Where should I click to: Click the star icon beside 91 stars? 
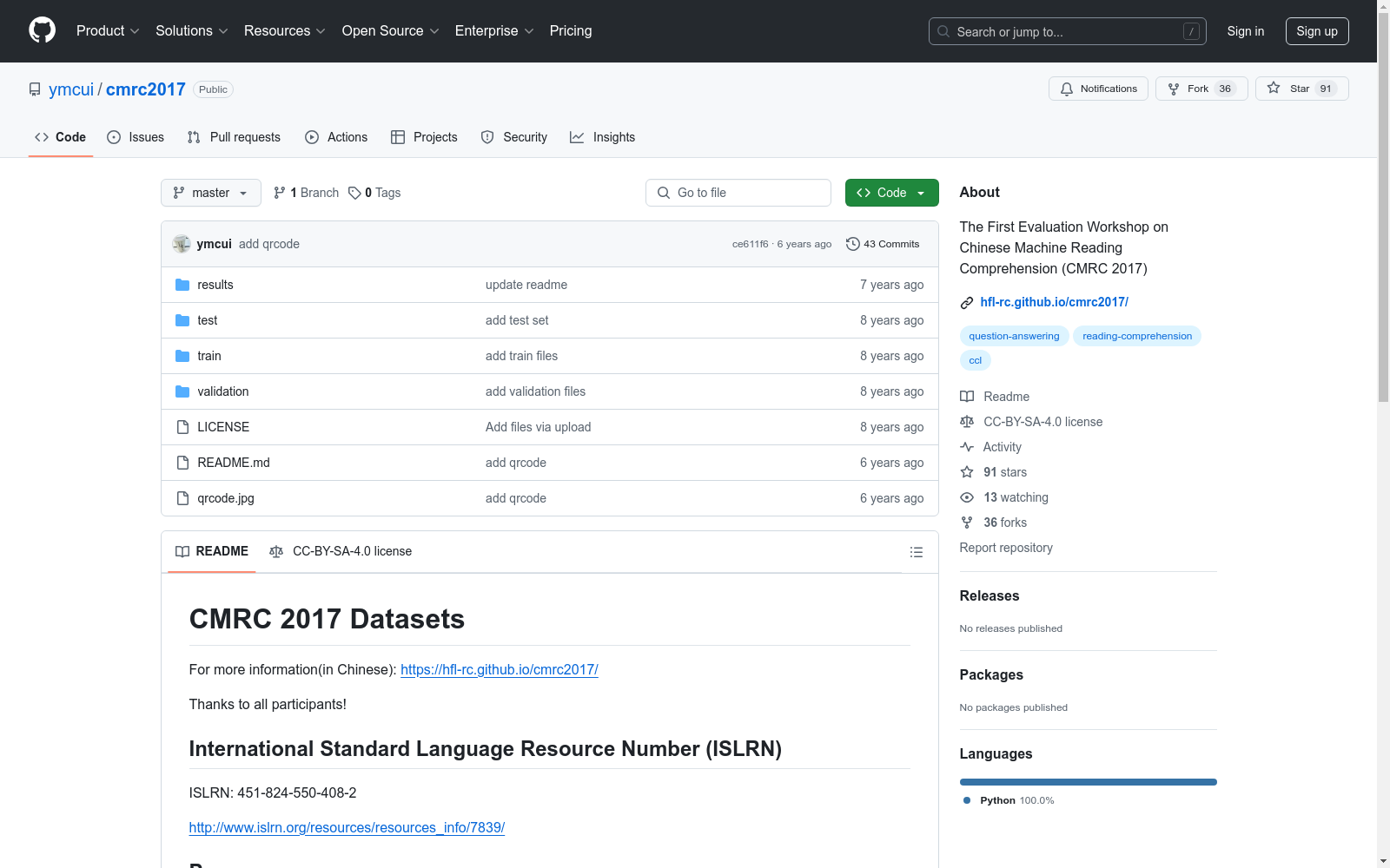(967, 472)
